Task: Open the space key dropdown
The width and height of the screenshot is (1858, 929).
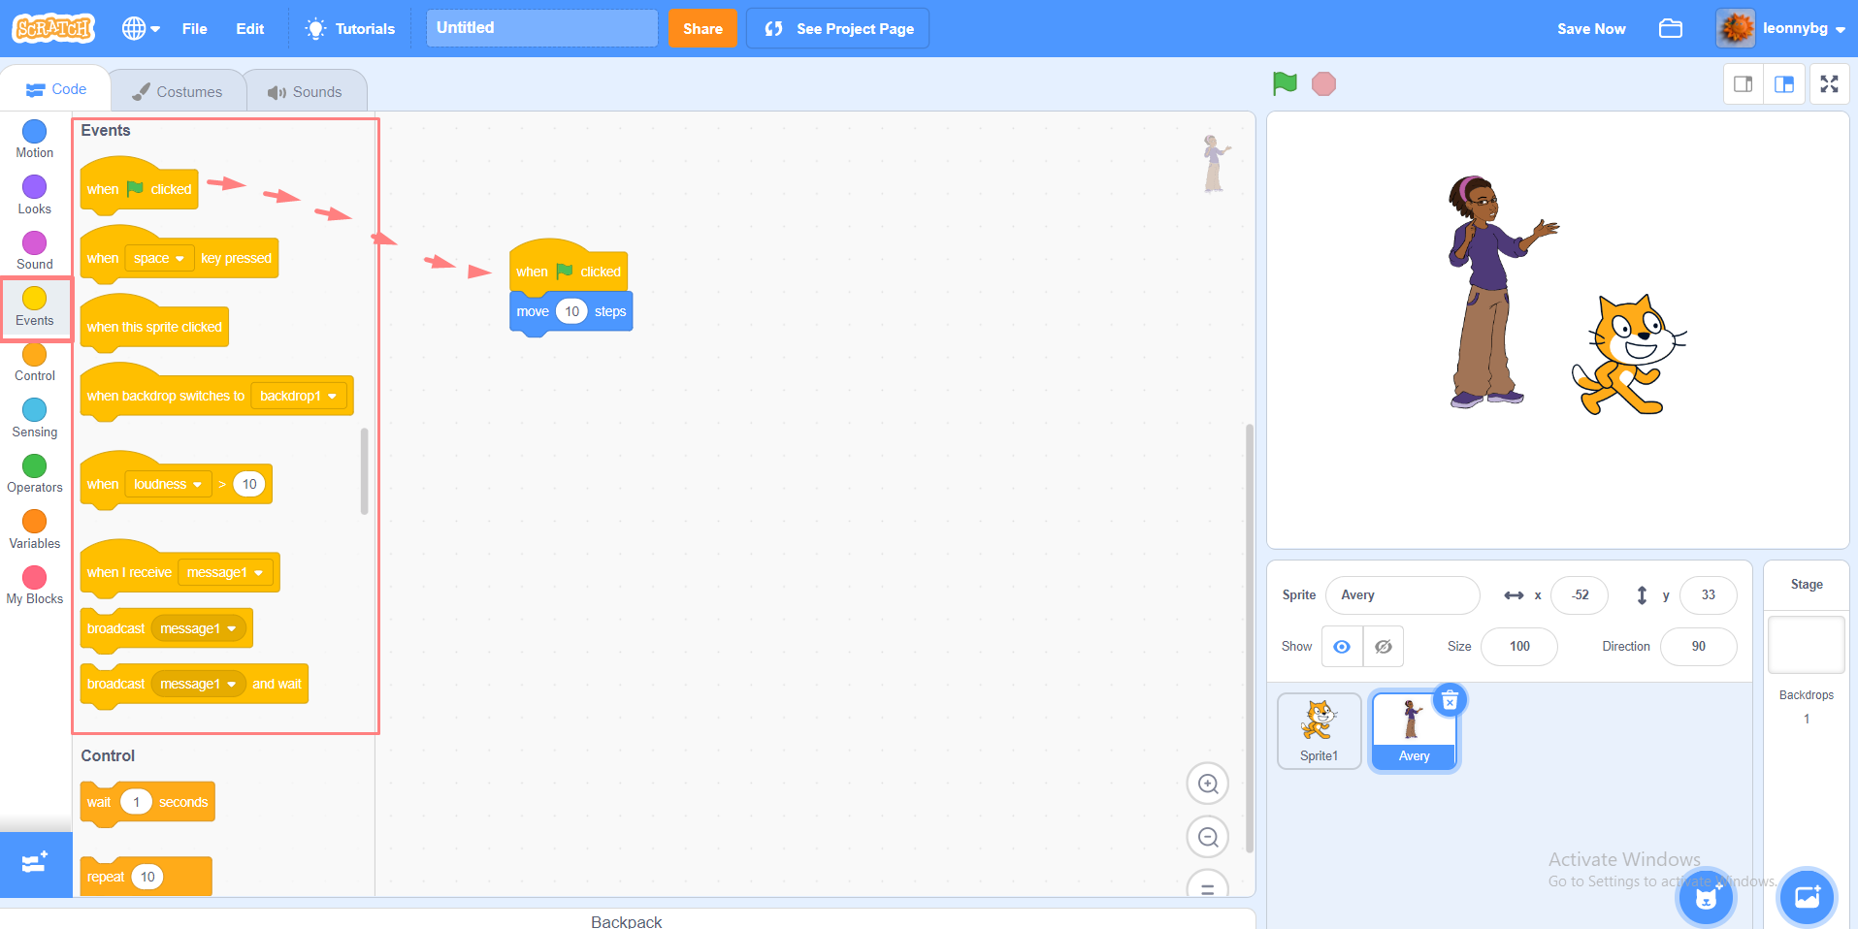Action: pos(159,258)
